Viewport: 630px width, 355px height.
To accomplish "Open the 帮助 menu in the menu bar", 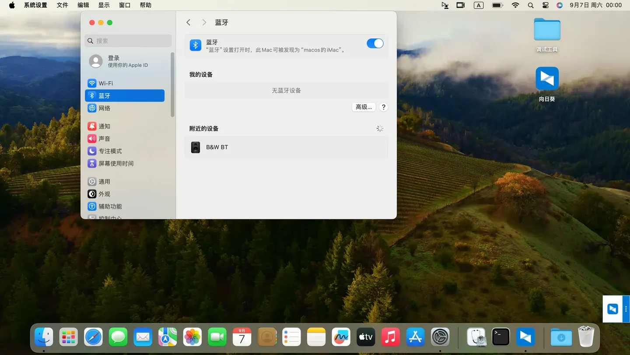I will 146,5.
